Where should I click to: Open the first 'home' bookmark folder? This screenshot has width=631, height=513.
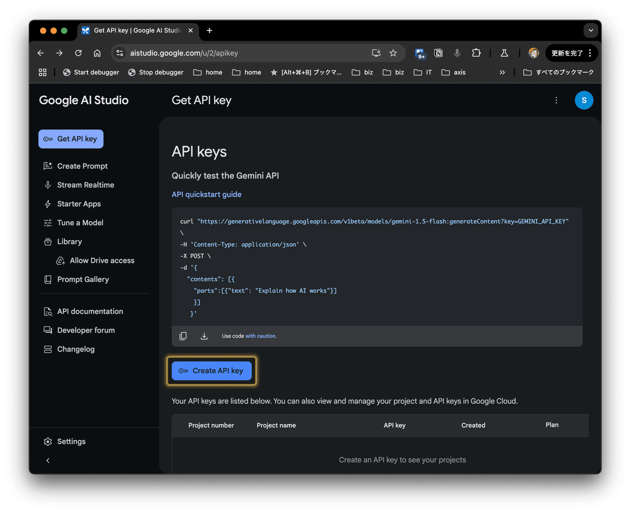[208, 73]
